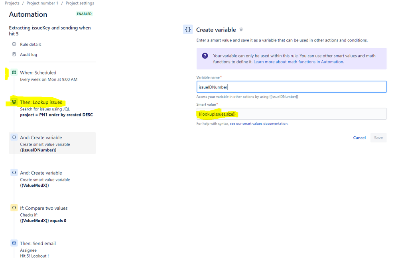
Task: Click the Save button
Action: 378,138
